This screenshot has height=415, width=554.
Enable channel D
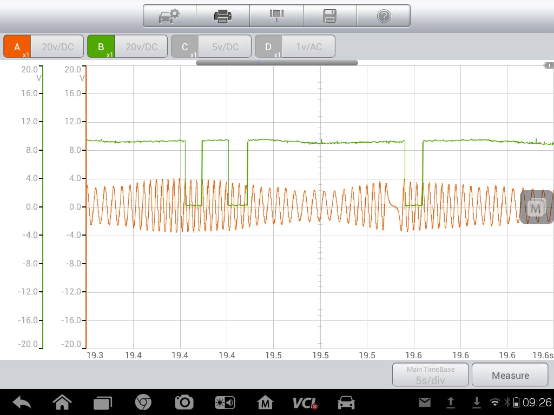tap(269, 47)
